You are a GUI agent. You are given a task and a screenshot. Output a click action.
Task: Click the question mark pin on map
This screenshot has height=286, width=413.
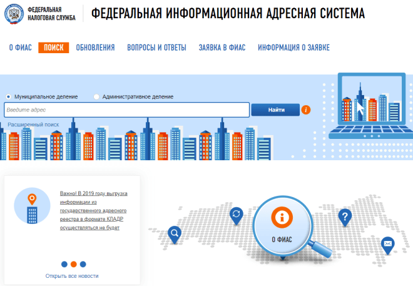(344, 217)
